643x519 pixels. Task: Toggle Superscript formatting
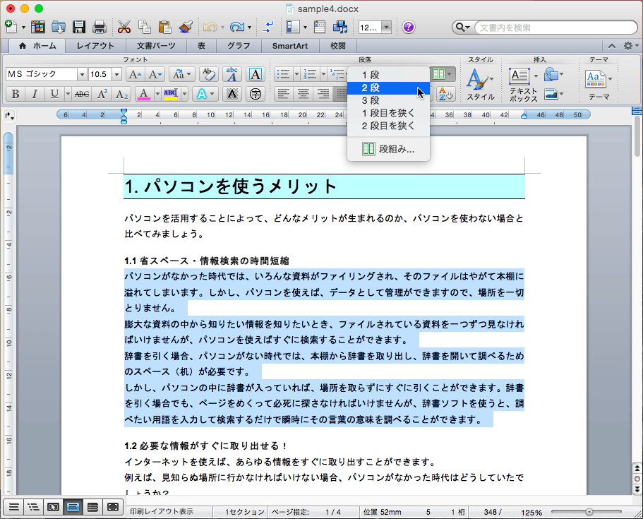point(102,95)
